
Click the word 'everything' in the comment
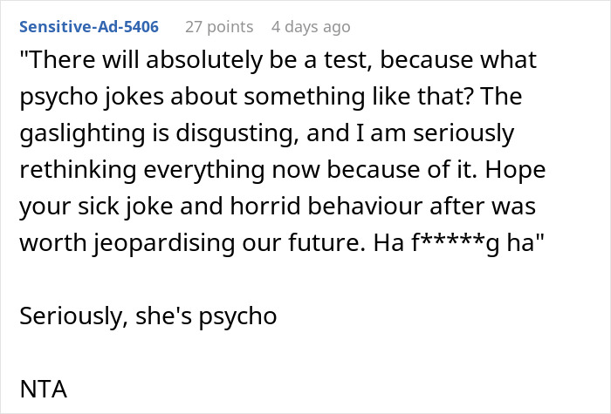click(x=204, y=170)
